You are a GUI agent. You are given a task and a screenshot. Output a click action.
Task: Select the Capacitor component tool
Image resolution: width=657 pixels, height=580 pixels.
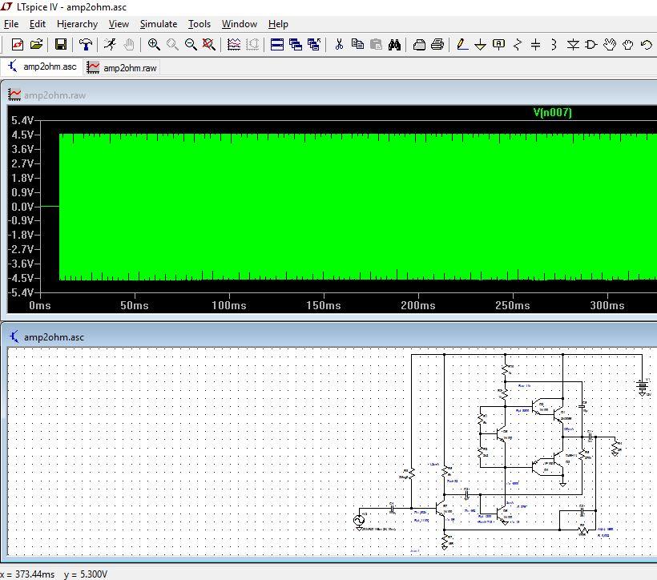click(x=535, y=44)
